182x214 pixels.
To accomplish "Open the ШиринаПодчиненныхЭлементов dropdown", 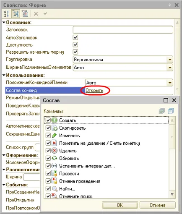I will click(x=170, y=68).
